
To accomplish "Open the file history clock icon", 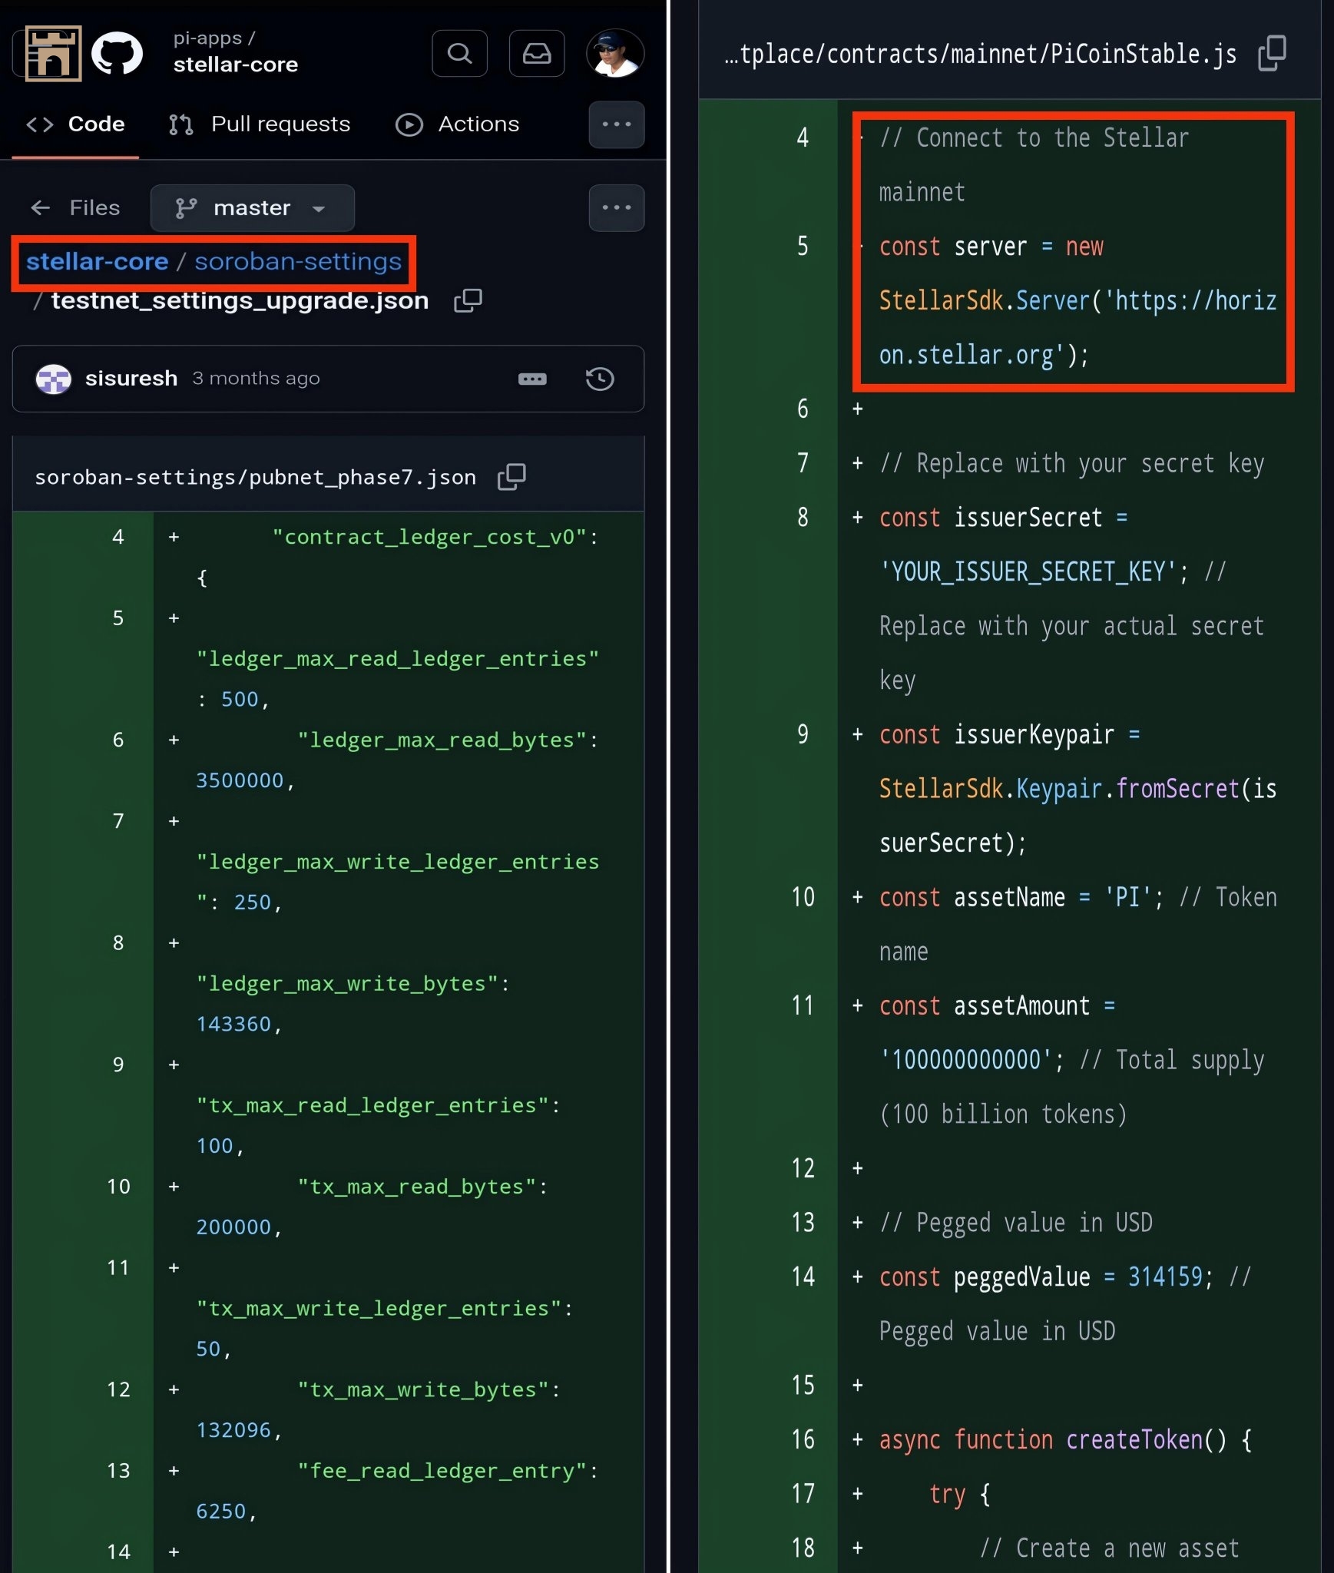I will coord(600,379).
